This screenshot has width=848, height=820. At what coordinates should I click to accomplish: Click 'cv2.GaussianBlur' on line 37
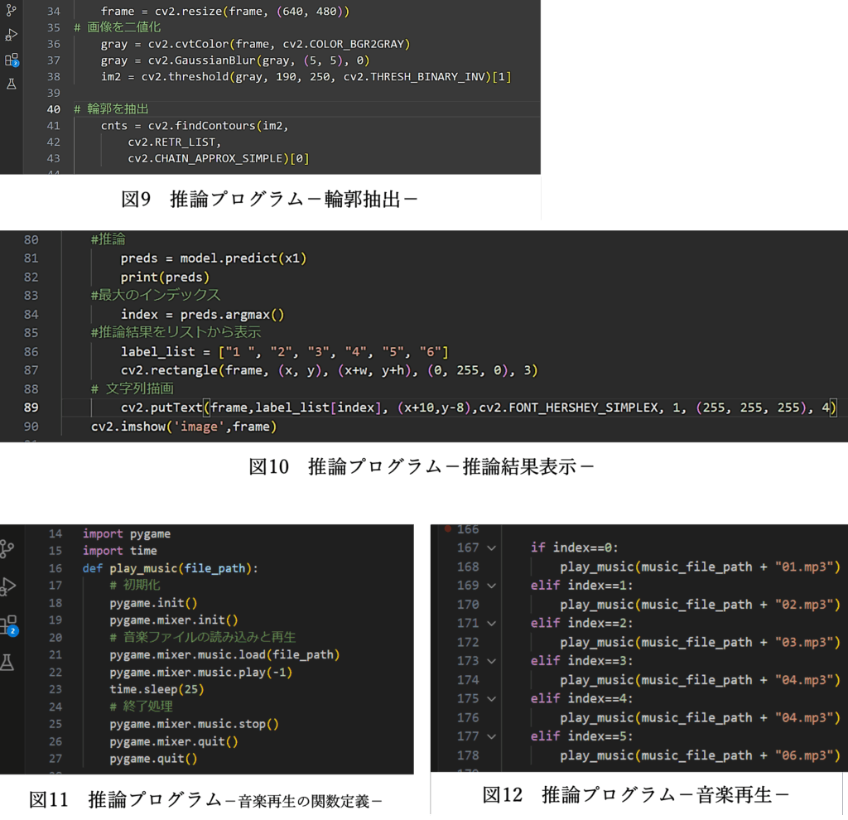[202, 60]
